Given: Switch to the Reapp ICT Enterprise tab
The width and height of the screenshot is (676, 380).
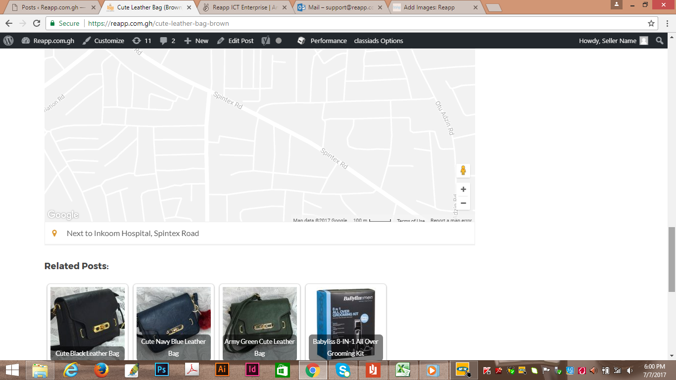Looking at the screenshot, I should (x=245, y=7).
